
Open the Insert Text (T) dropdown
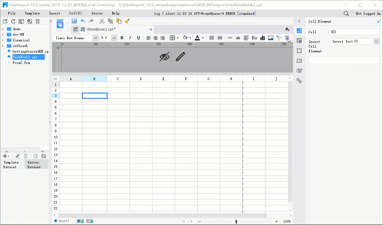[376, 41]
